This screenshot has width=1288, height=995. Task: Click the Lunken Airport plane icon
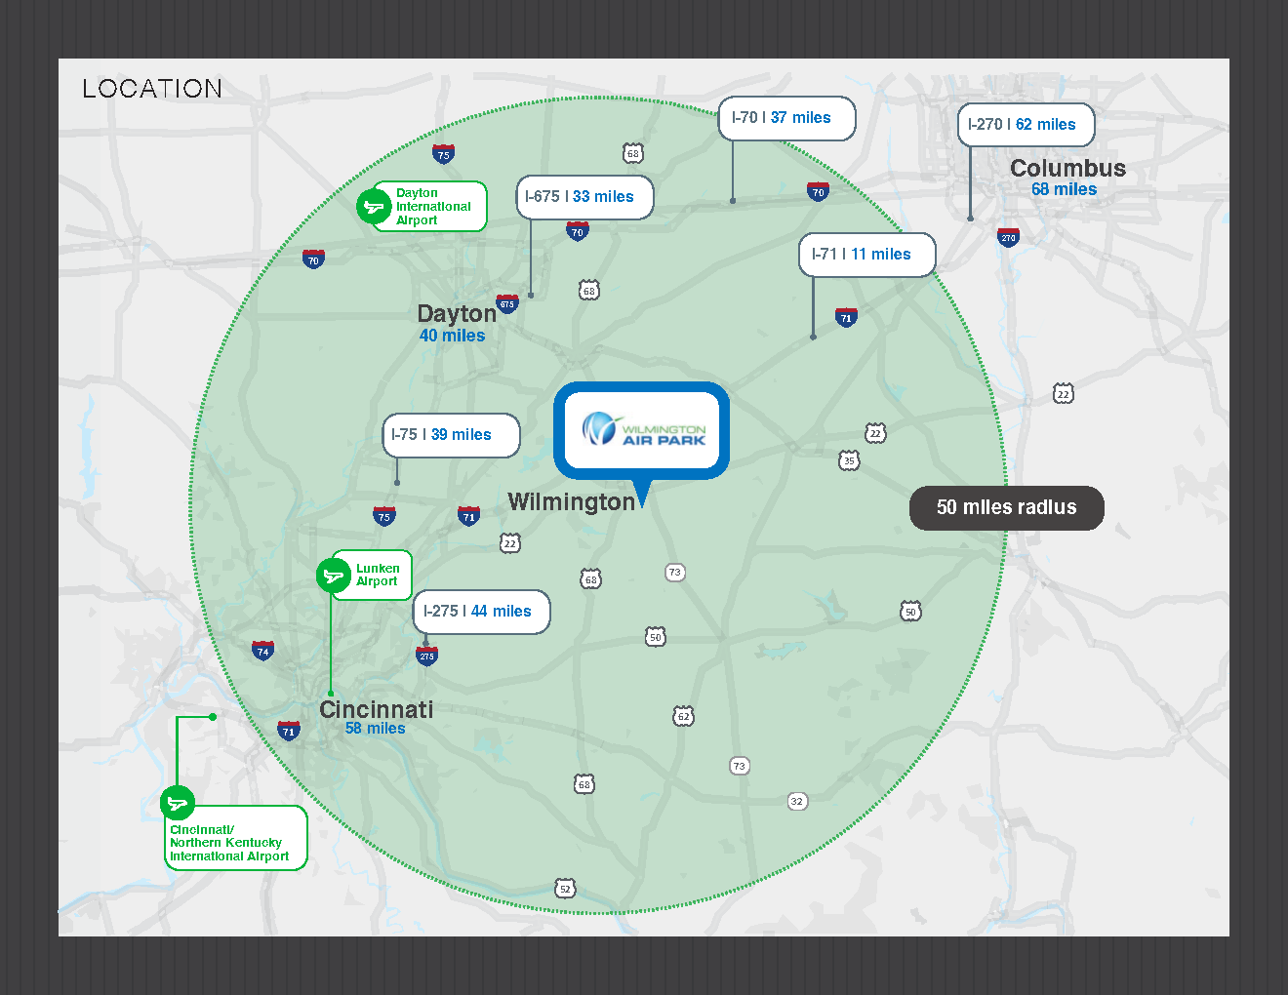pyautogui.click(x=334, y=576)
